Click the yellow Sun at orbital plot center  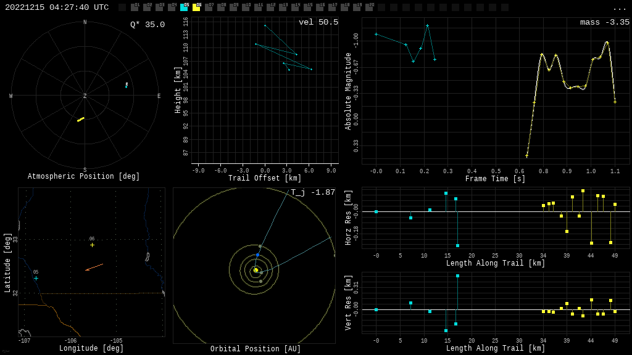point(256,269)
